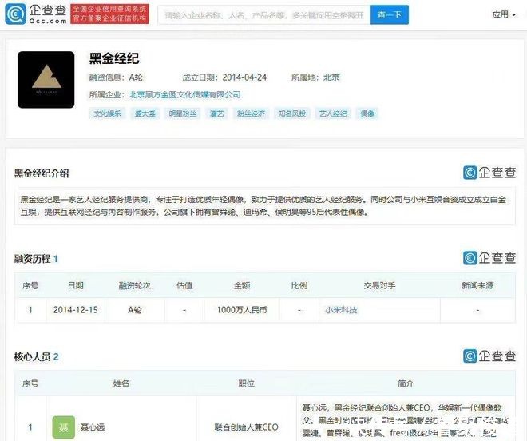Image resolution: width=527 pixels, height=441 pixels.
Task: Click the 聂心远 biography text
Action: [406, 420]
